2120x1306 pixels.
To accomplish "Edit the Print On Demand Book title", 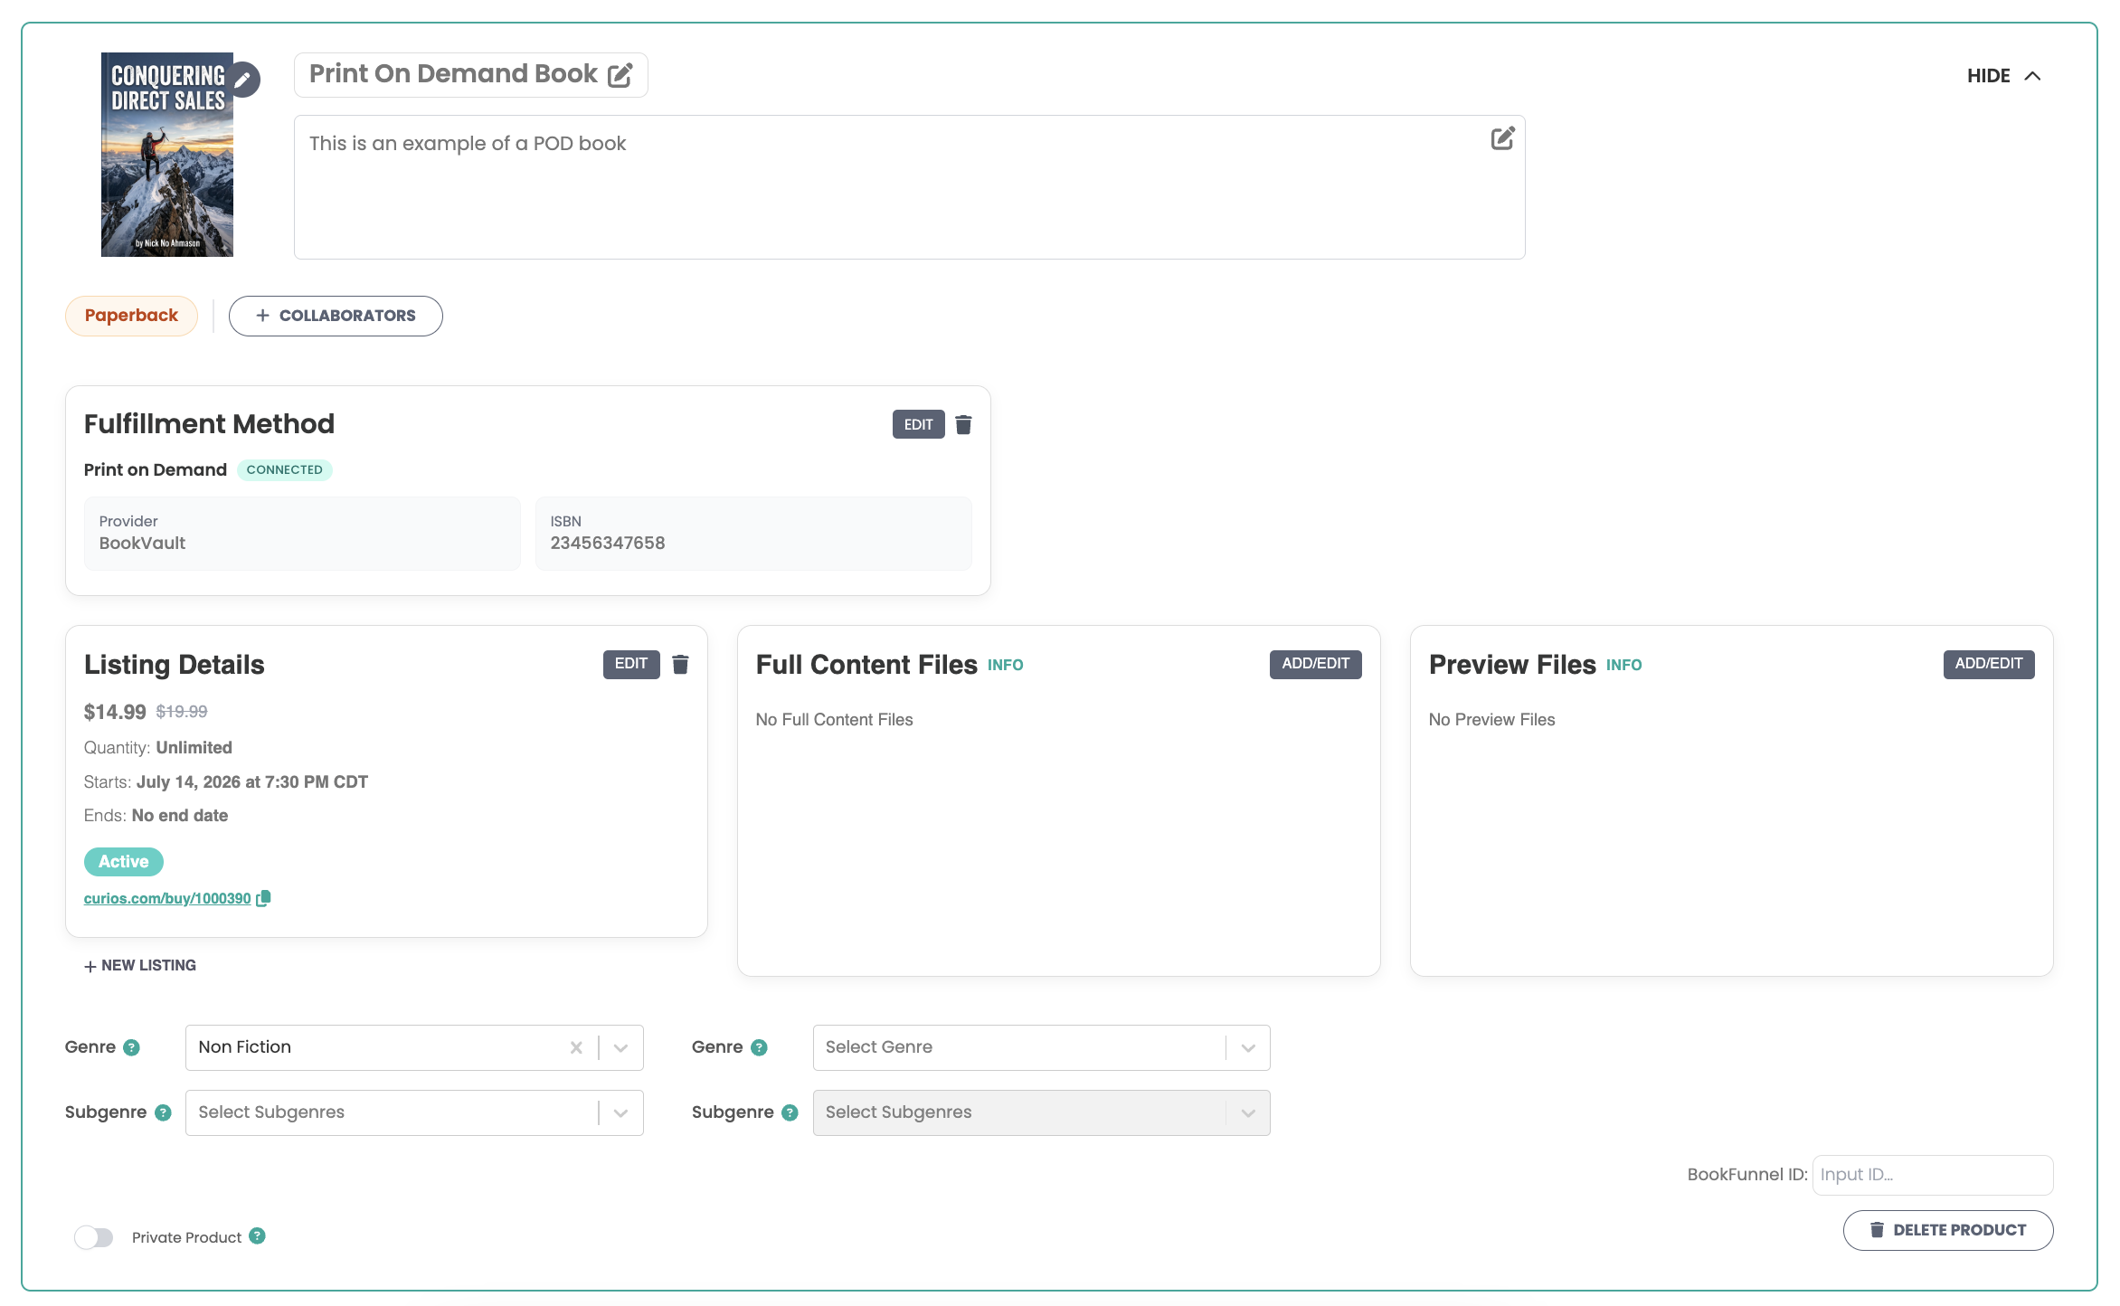I will point(620,75).
